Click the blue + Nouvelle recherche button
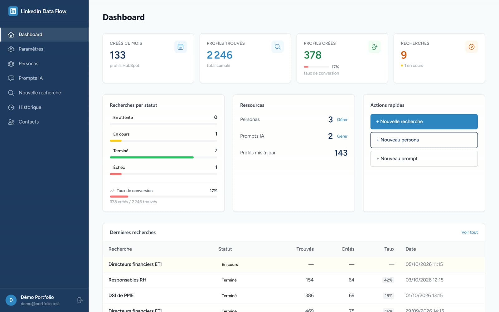 point(424,122)
